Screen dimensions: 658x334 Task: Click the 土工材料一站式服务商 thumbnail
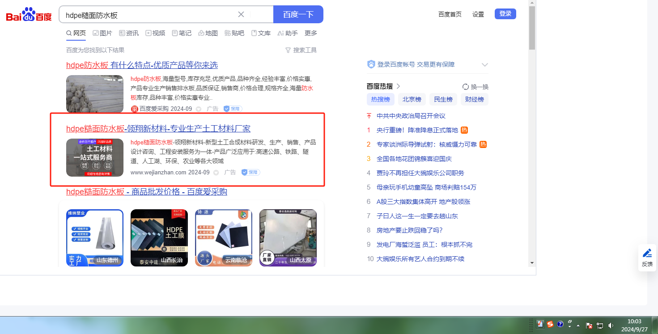(95, 157)
